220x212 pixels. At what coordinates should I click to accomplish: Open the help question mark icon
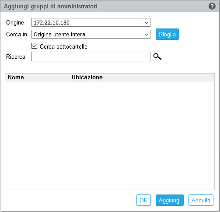pos(212,6)
